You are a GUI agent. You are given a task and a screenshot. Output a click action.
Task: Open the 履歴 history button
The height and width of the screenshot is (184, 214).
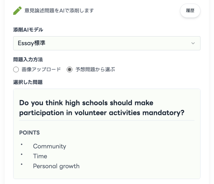[x=190, y=11]
